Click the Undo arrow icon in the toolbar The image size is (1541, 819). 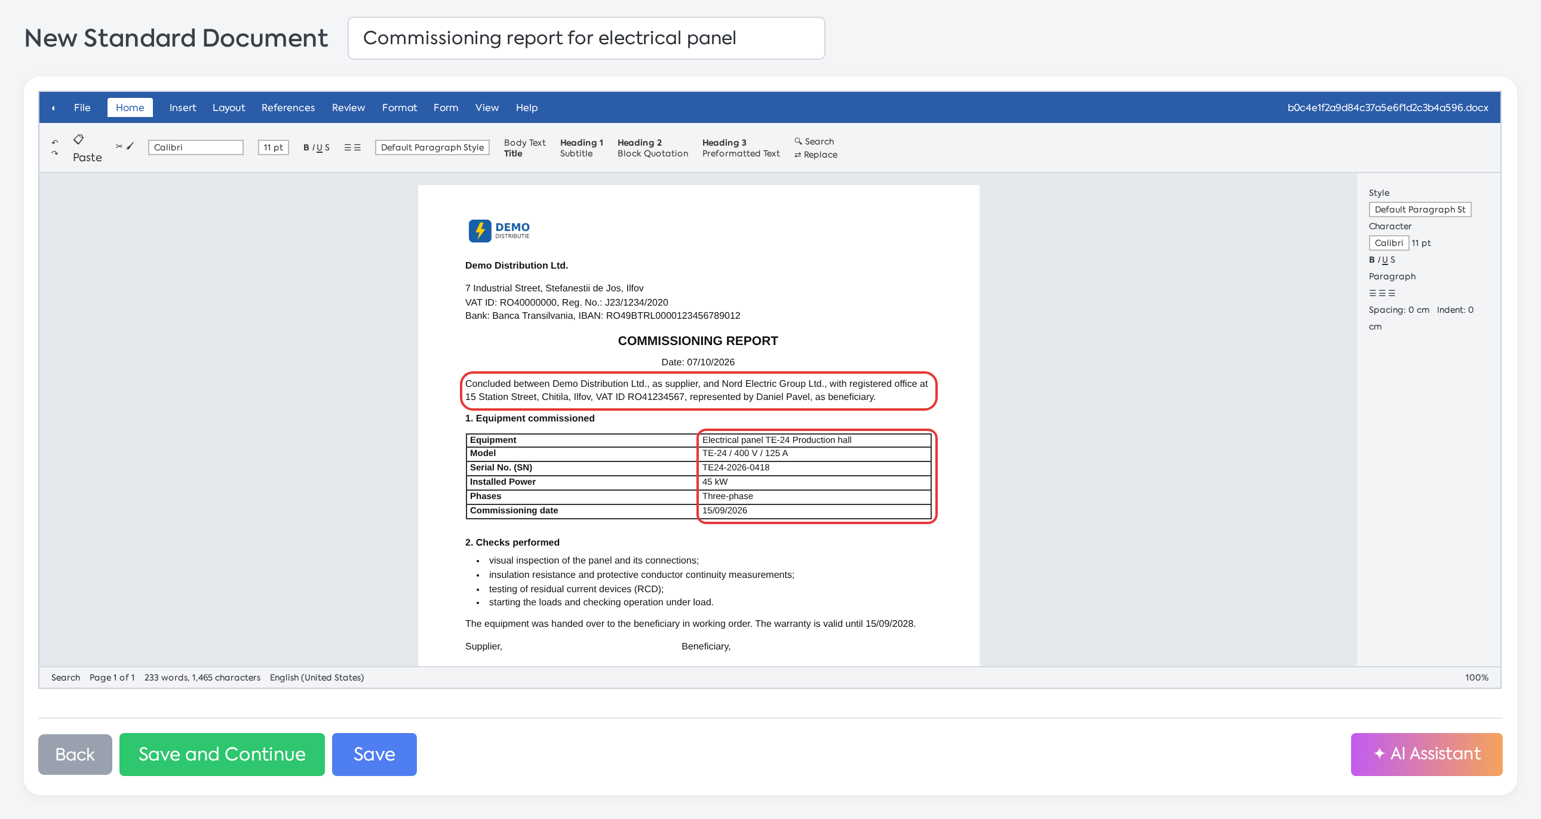(x=55, y=141)
